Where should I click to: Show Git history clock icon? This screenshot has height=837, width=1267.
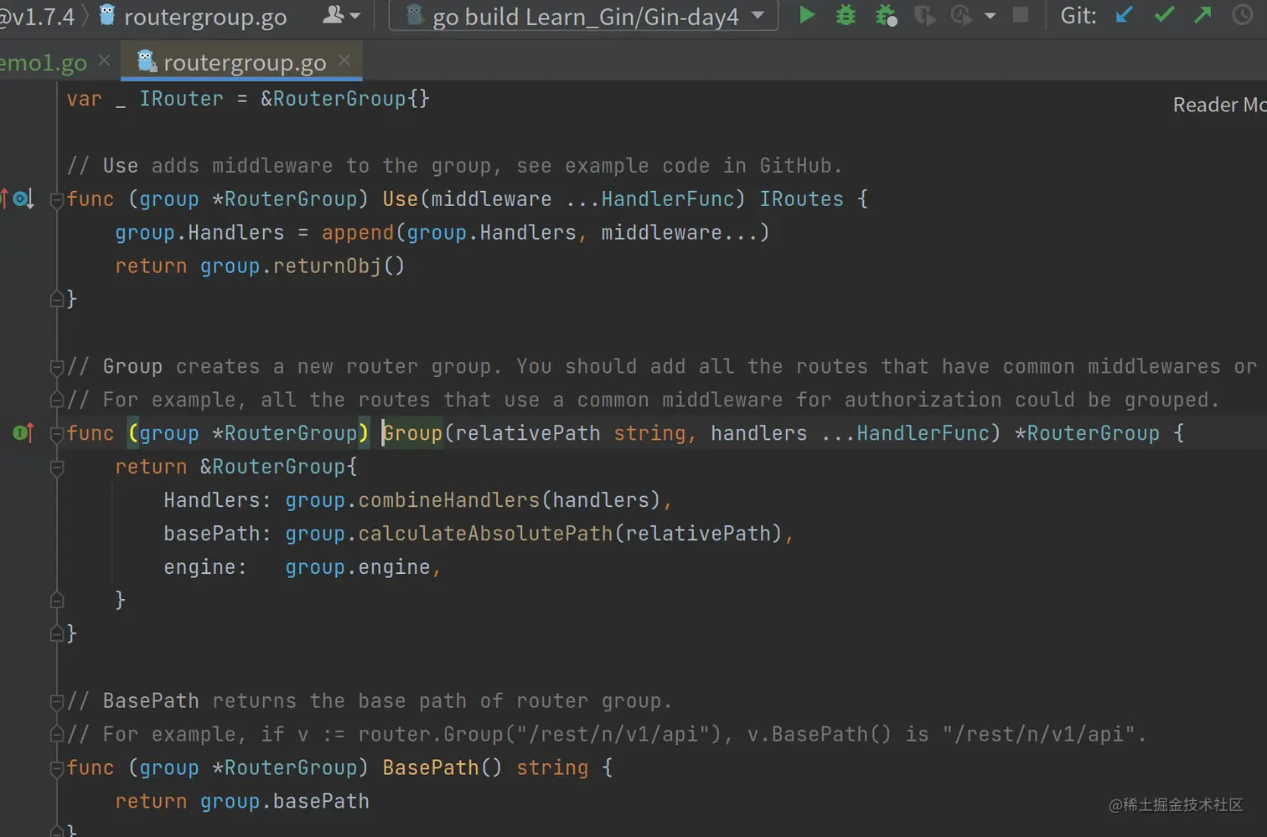(1243, 15)
